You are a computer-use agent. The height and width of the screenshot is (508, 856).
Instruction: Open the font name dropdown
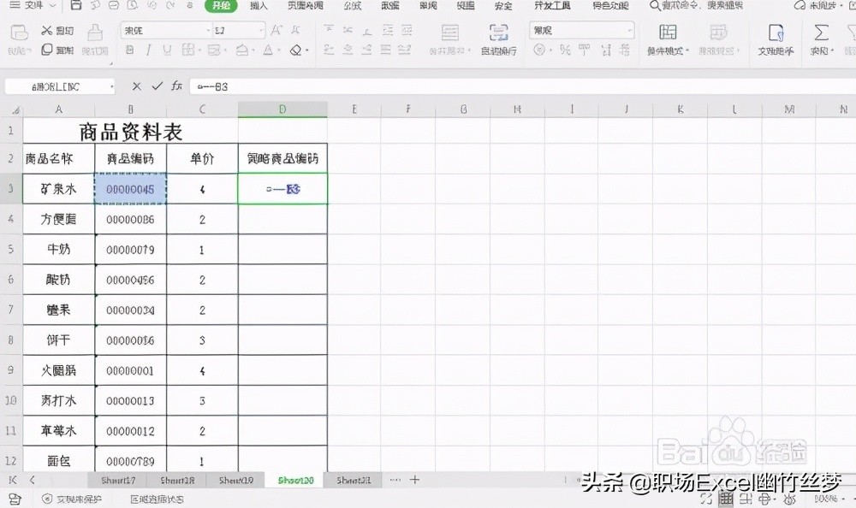pyautogui.click(x=209, y=31)
